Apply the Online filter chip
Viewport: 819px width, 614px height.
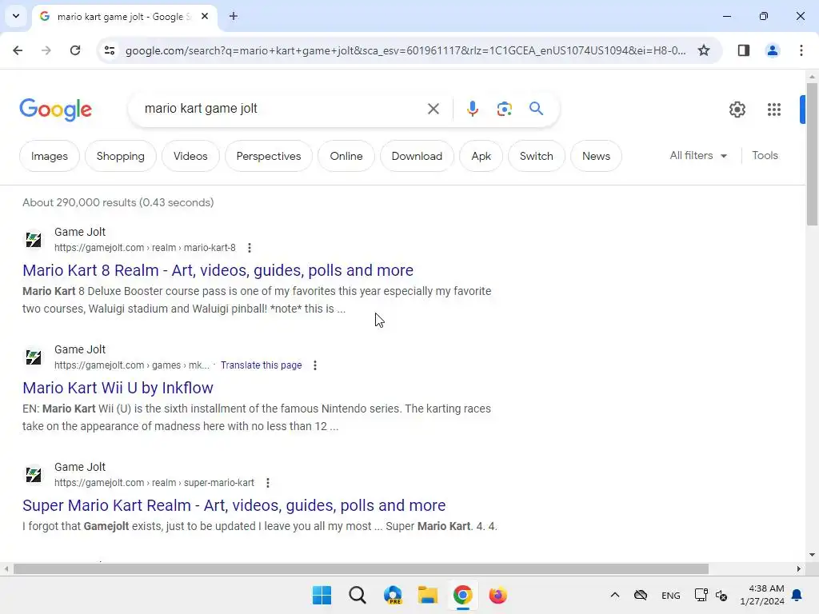(x=346, y=156)
